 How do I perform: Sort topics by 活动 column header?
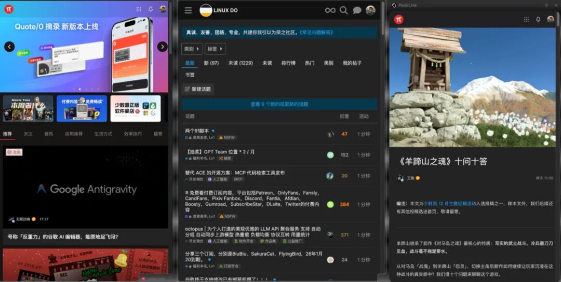(364, 116)
